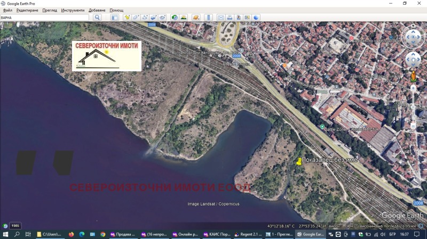Click the 16:37 taskbar clock

click(405, 234)
